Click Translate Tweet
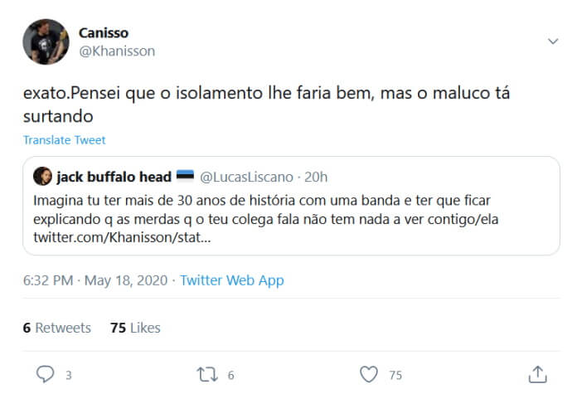Viewport: 577px width, 399px height. tap(65, 140)
